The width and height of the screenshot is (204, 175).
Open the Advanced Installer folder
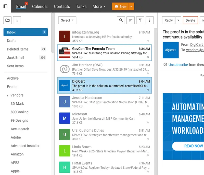(x=25, y=146)
